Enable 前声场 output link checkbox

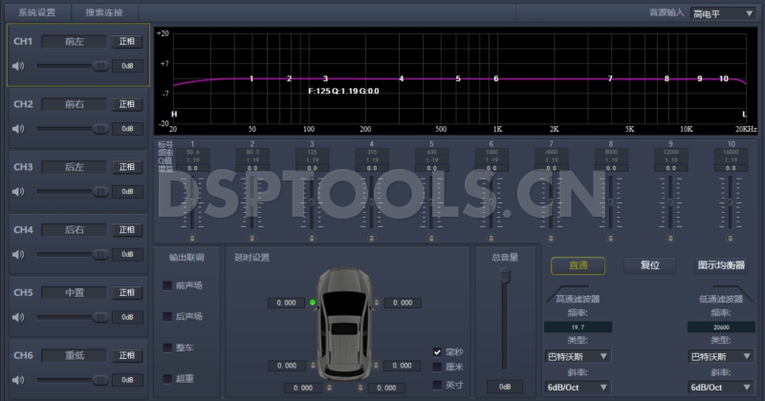[x=167, y=285]
